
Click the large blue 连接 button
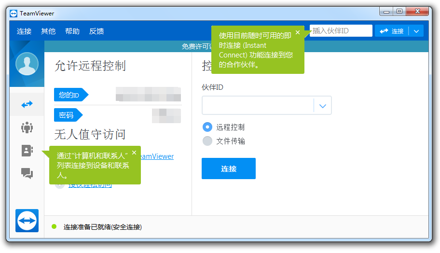point(229,169)
